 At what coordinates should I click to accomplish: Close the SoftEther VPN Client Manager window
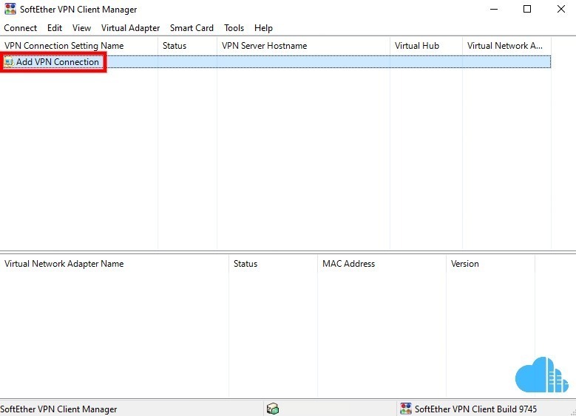point(560,9)
